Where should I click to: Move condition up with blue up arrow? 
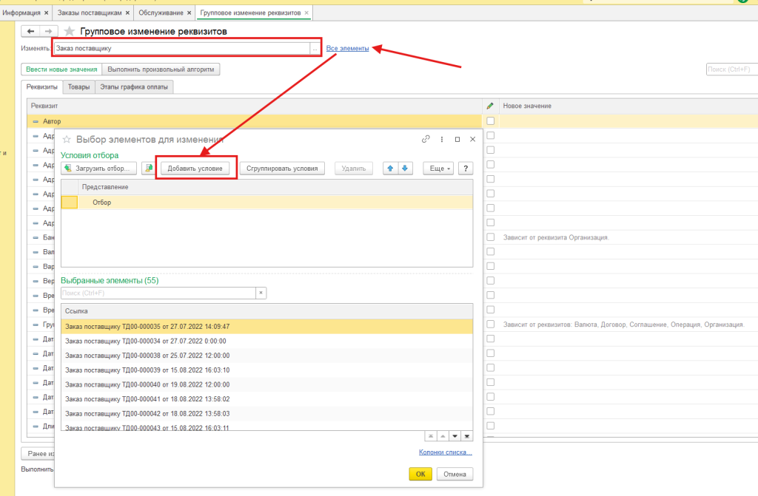(389, 169)
